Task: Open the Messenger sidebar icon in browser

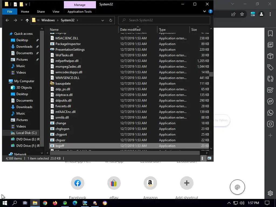Action: 270,101
